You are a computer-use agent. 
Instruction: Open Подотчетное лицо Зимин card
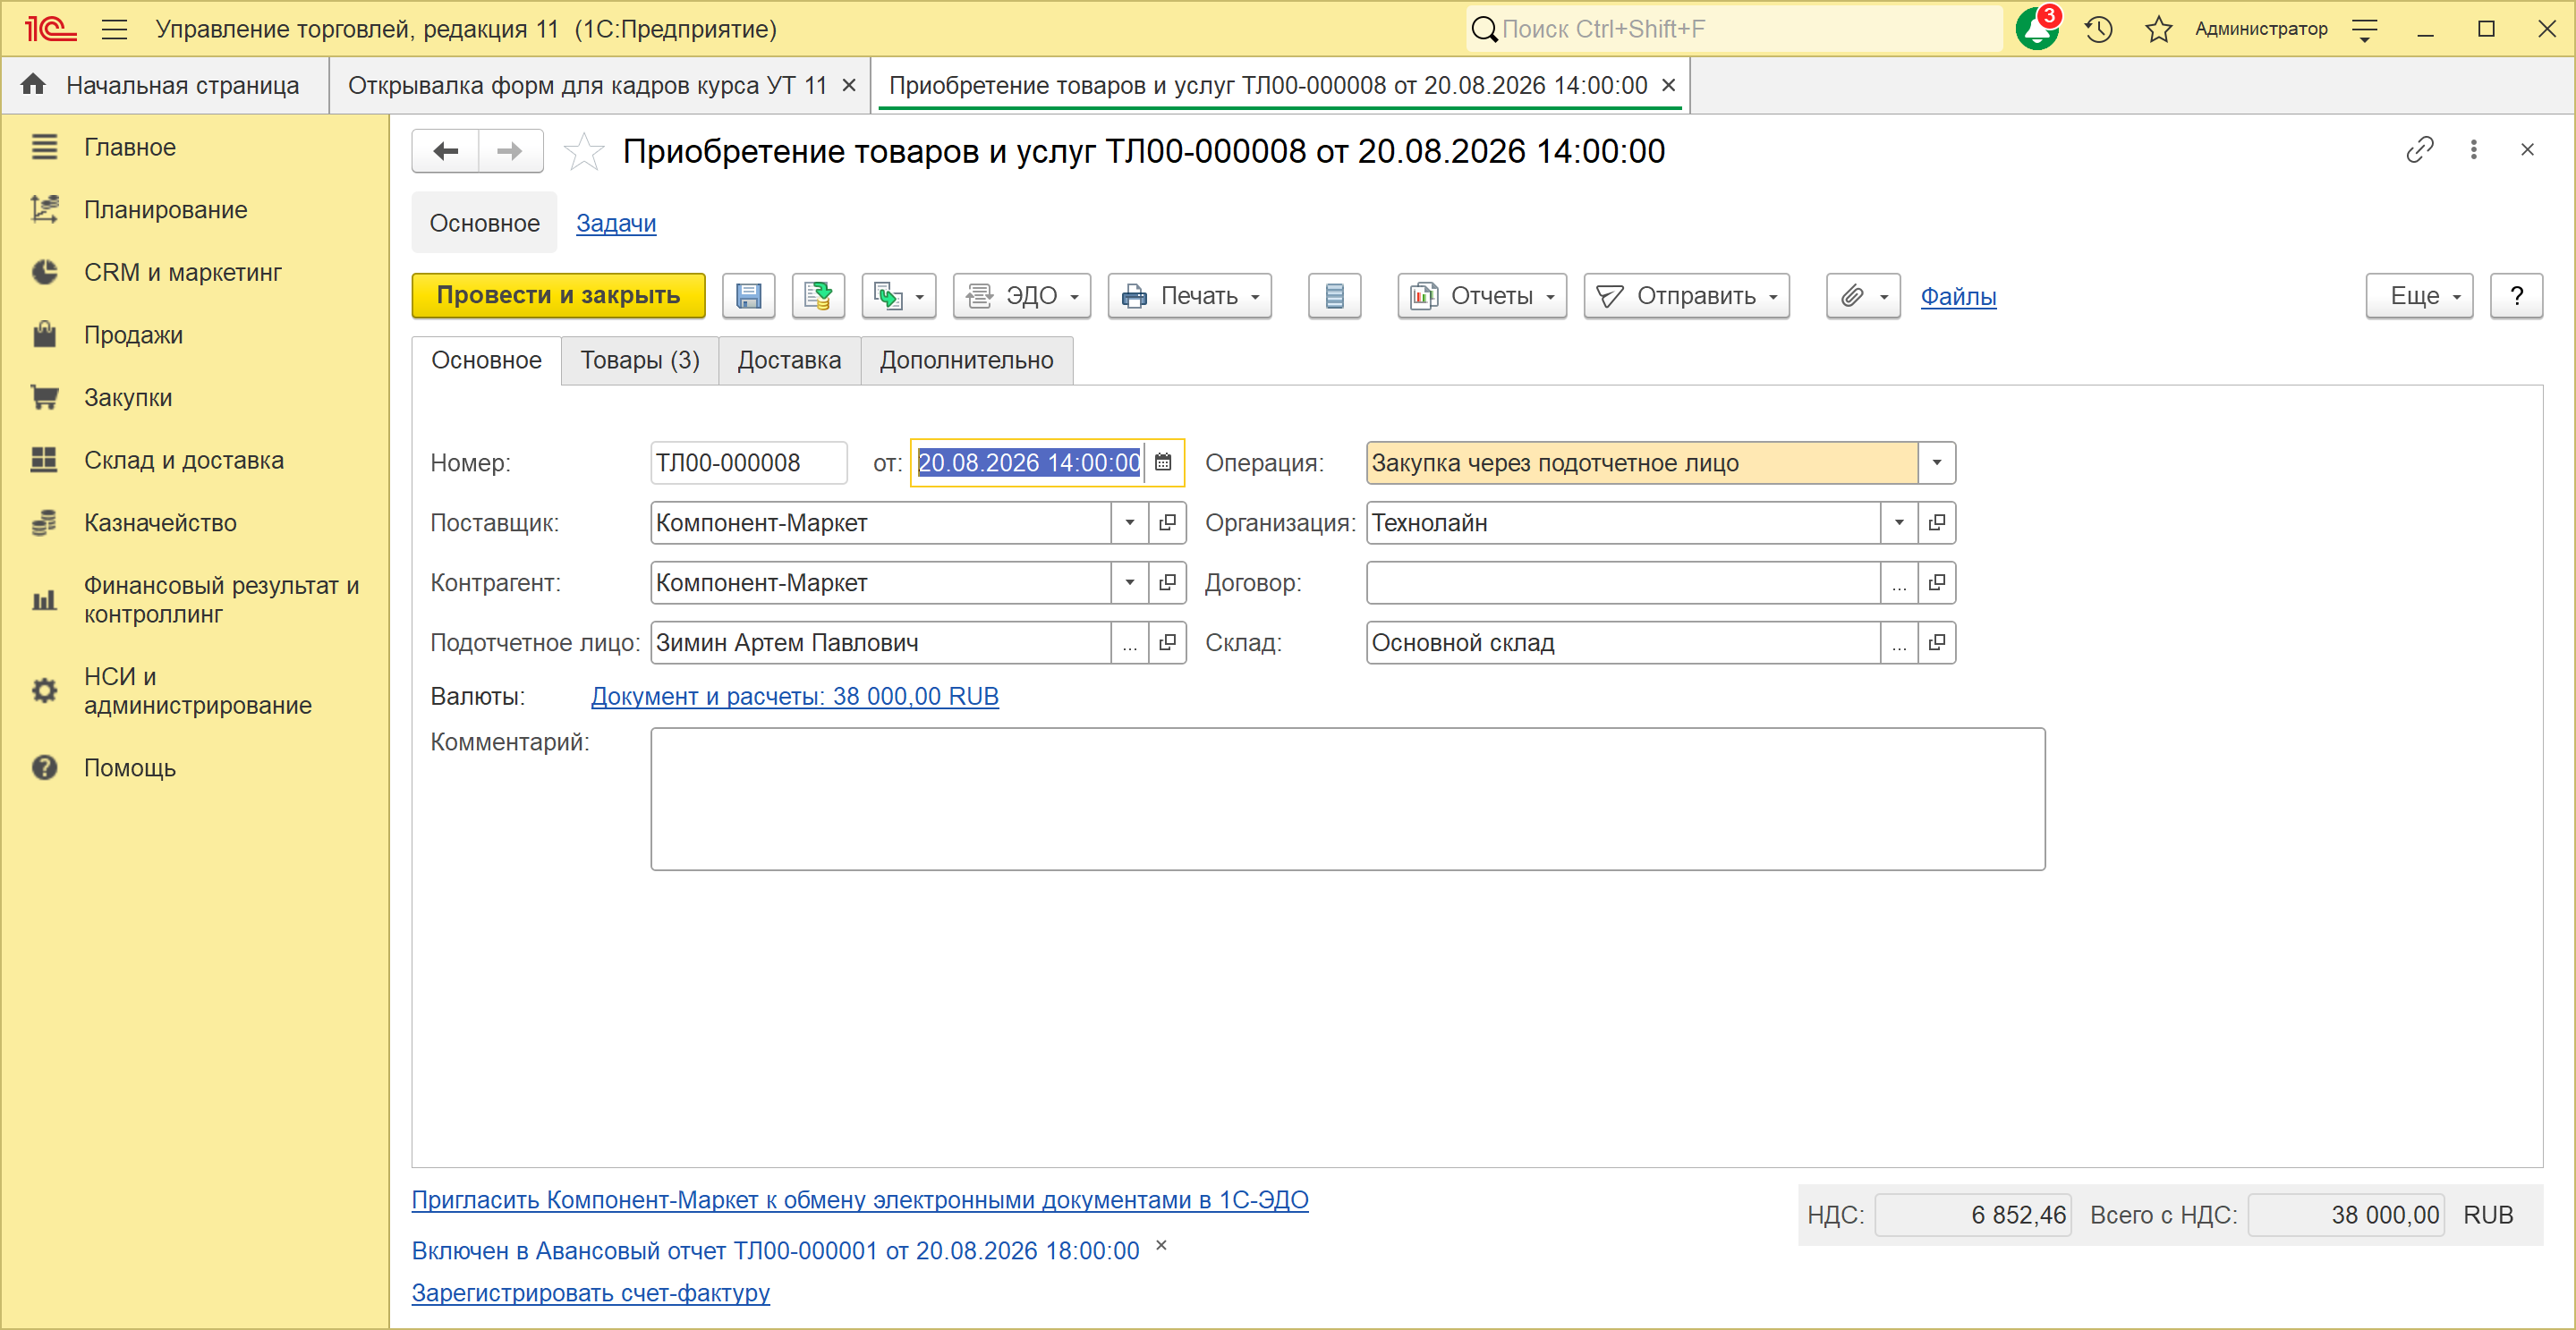point(1167,642)
